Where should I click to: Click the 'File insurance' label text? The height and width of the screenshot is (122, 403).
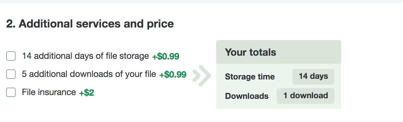(x=49, y=93)
